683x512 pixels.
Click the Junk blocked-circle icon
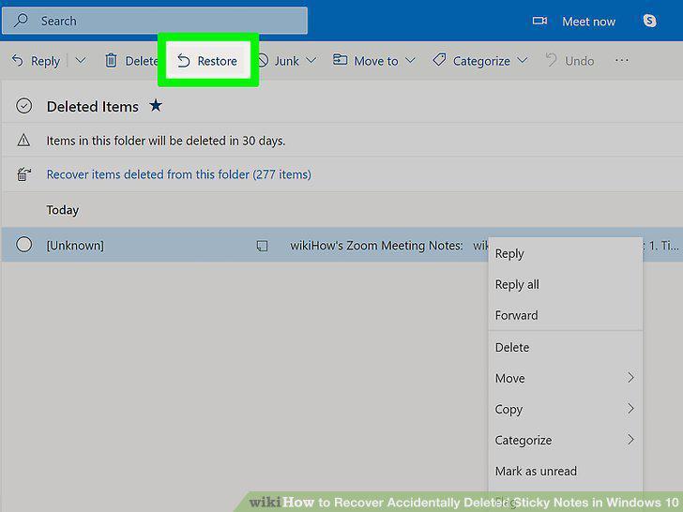(263, 61)
